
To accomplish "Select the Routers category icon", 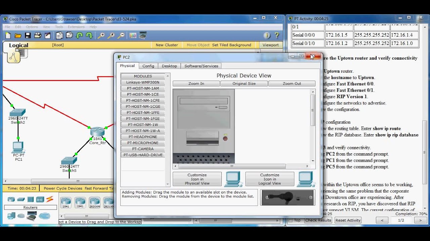I will 11,199.
